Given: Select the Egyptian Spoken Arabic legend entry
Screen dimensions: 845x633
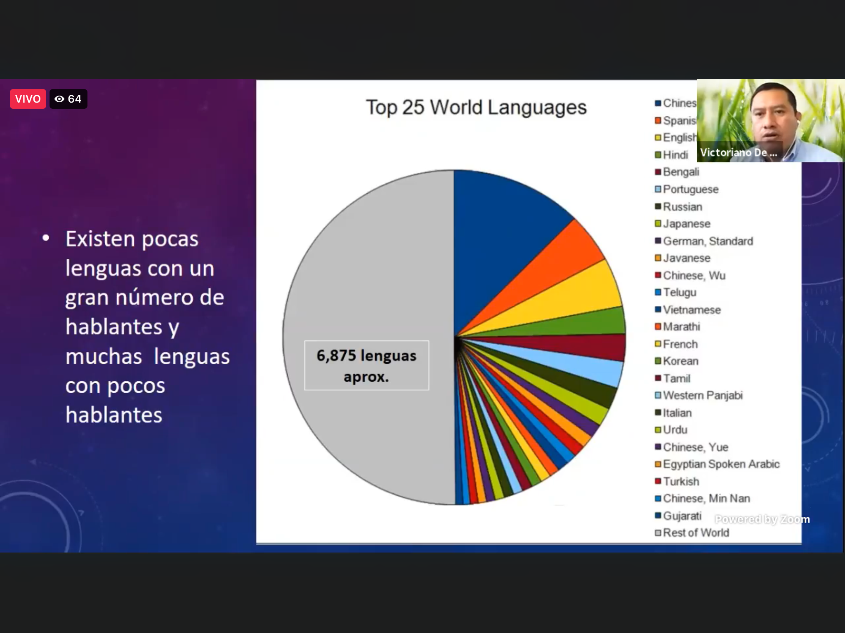Looking at the screenshot, I should [721, 464].
